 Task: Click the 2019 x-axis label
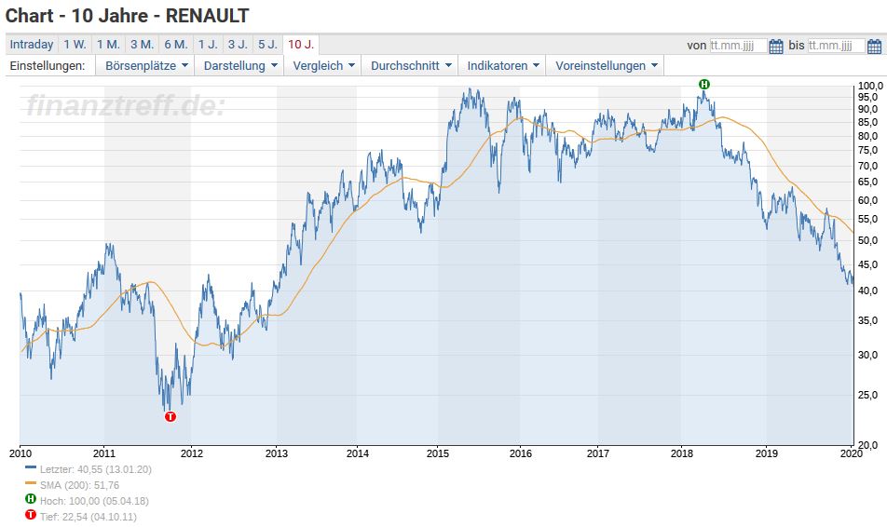(767, 453)
